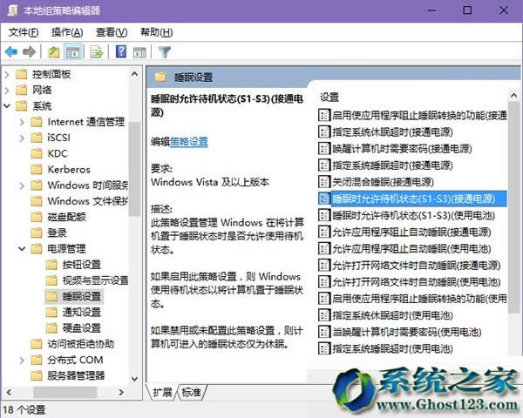Viewport: 523px width, 418px height.
Task: Go up one level folder icon
Action: click(54, 52)
